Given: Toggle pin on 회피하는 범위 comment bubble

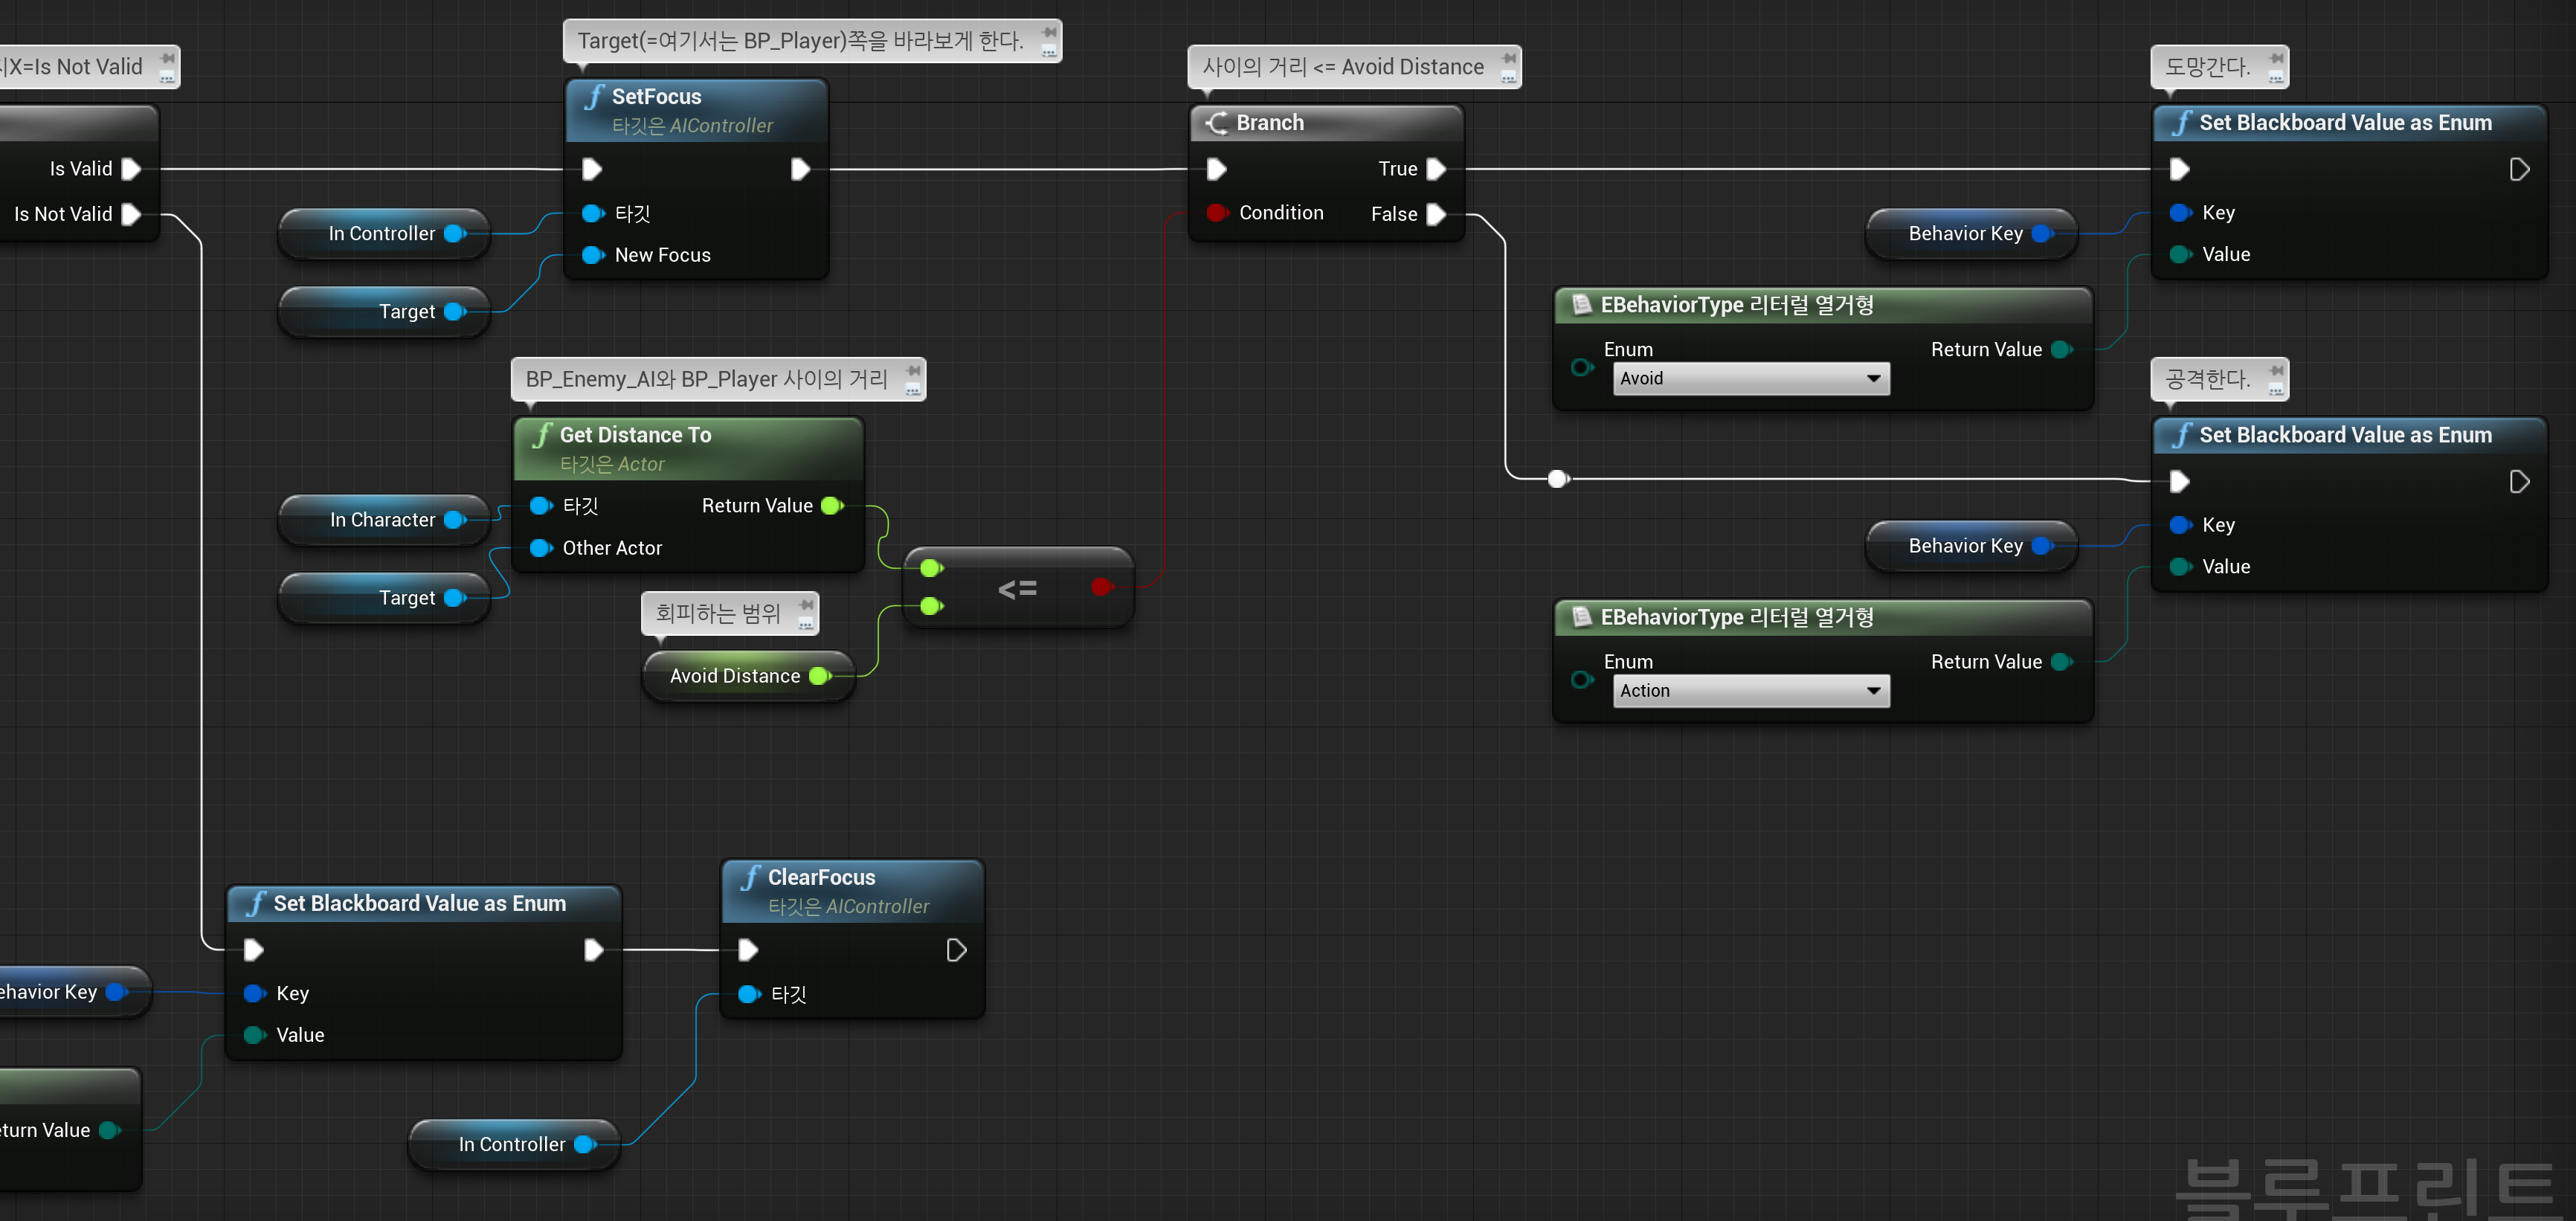Looking at the screenshot, I should (806, 606).
